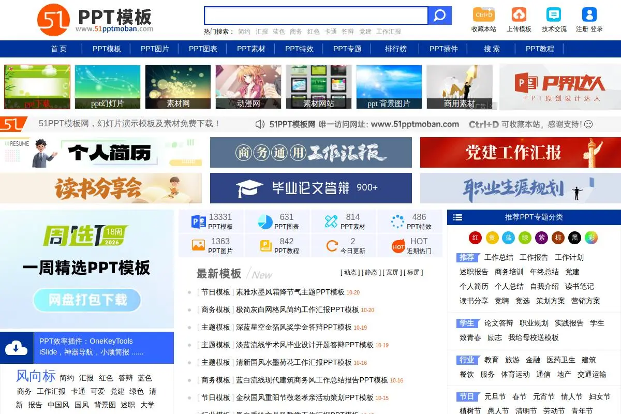This screenshot has height=414, width=621.
Task: Open the 814 PPT素材 icon
Action: pyautogui.click(x=331, y=222)
